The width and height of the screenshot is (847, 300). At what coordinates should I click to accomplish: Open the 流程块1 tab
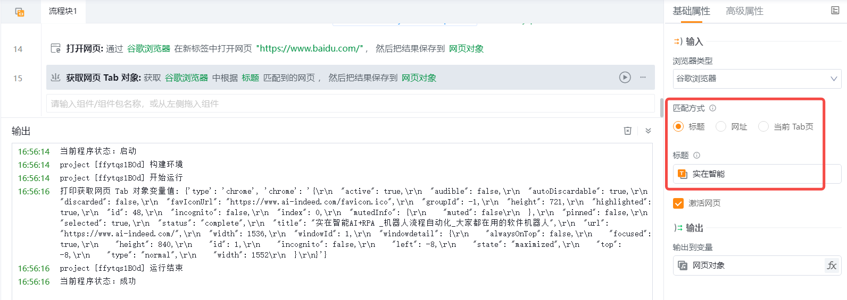pos(63,11)
